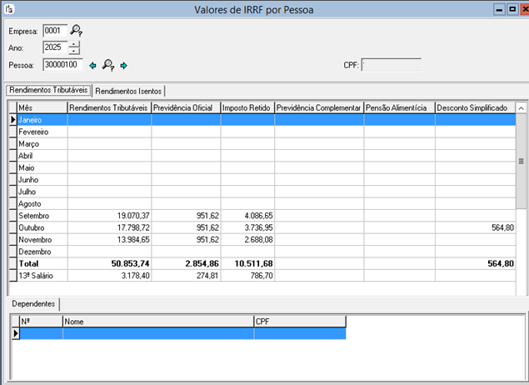This screenshot has width=529, height=385.
Task: Click the Previdência Oficial column header
Action: (185, 107)
